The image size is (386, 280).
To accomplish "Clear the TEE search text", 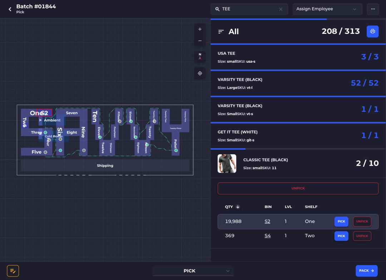I will click(281, 9).
